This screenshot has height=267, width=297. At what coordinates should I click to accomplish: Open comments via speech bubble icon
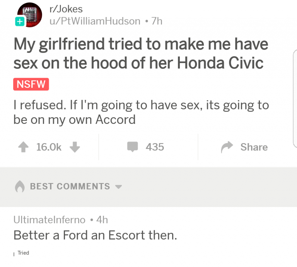click(x=132, y=147)
